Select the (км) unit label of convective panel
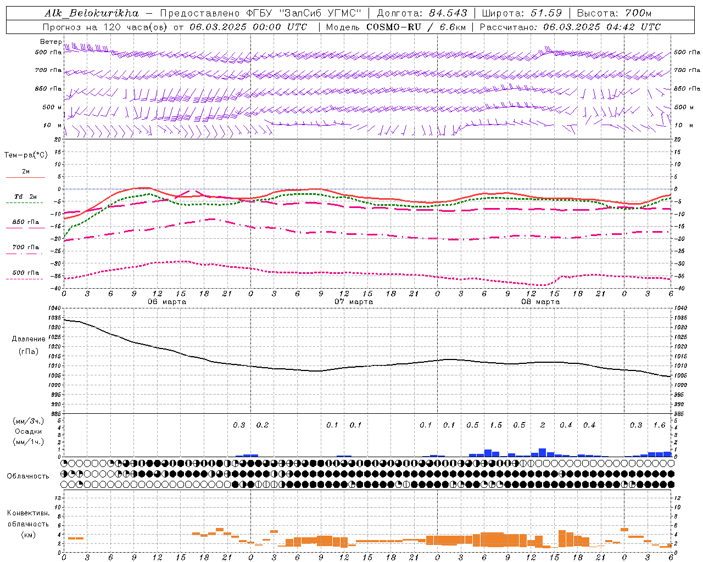 tap(28, 535)
